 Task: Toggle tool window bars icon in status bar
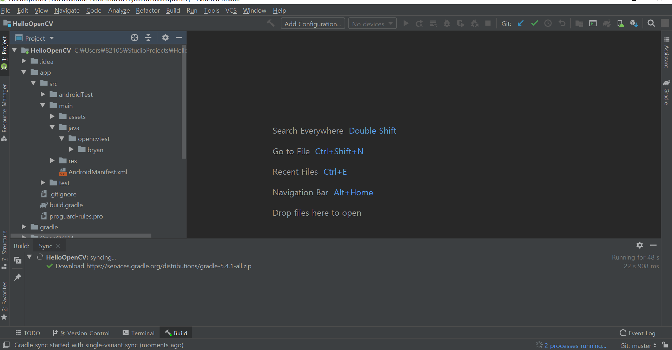(x=6, y=345)
